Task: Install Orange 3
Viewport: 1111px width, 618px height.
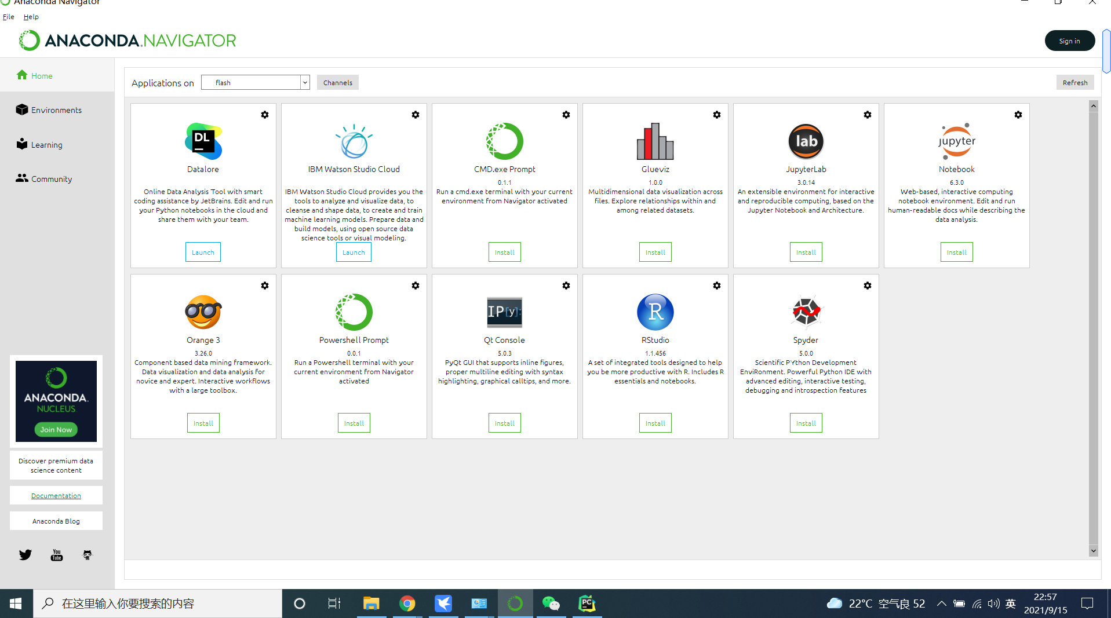Action: pyautogui.click(x=203, y=423)
